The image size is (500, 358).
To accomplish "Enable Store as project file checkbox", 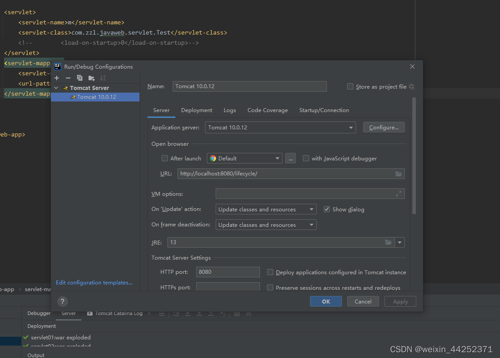I will point(350,86).
